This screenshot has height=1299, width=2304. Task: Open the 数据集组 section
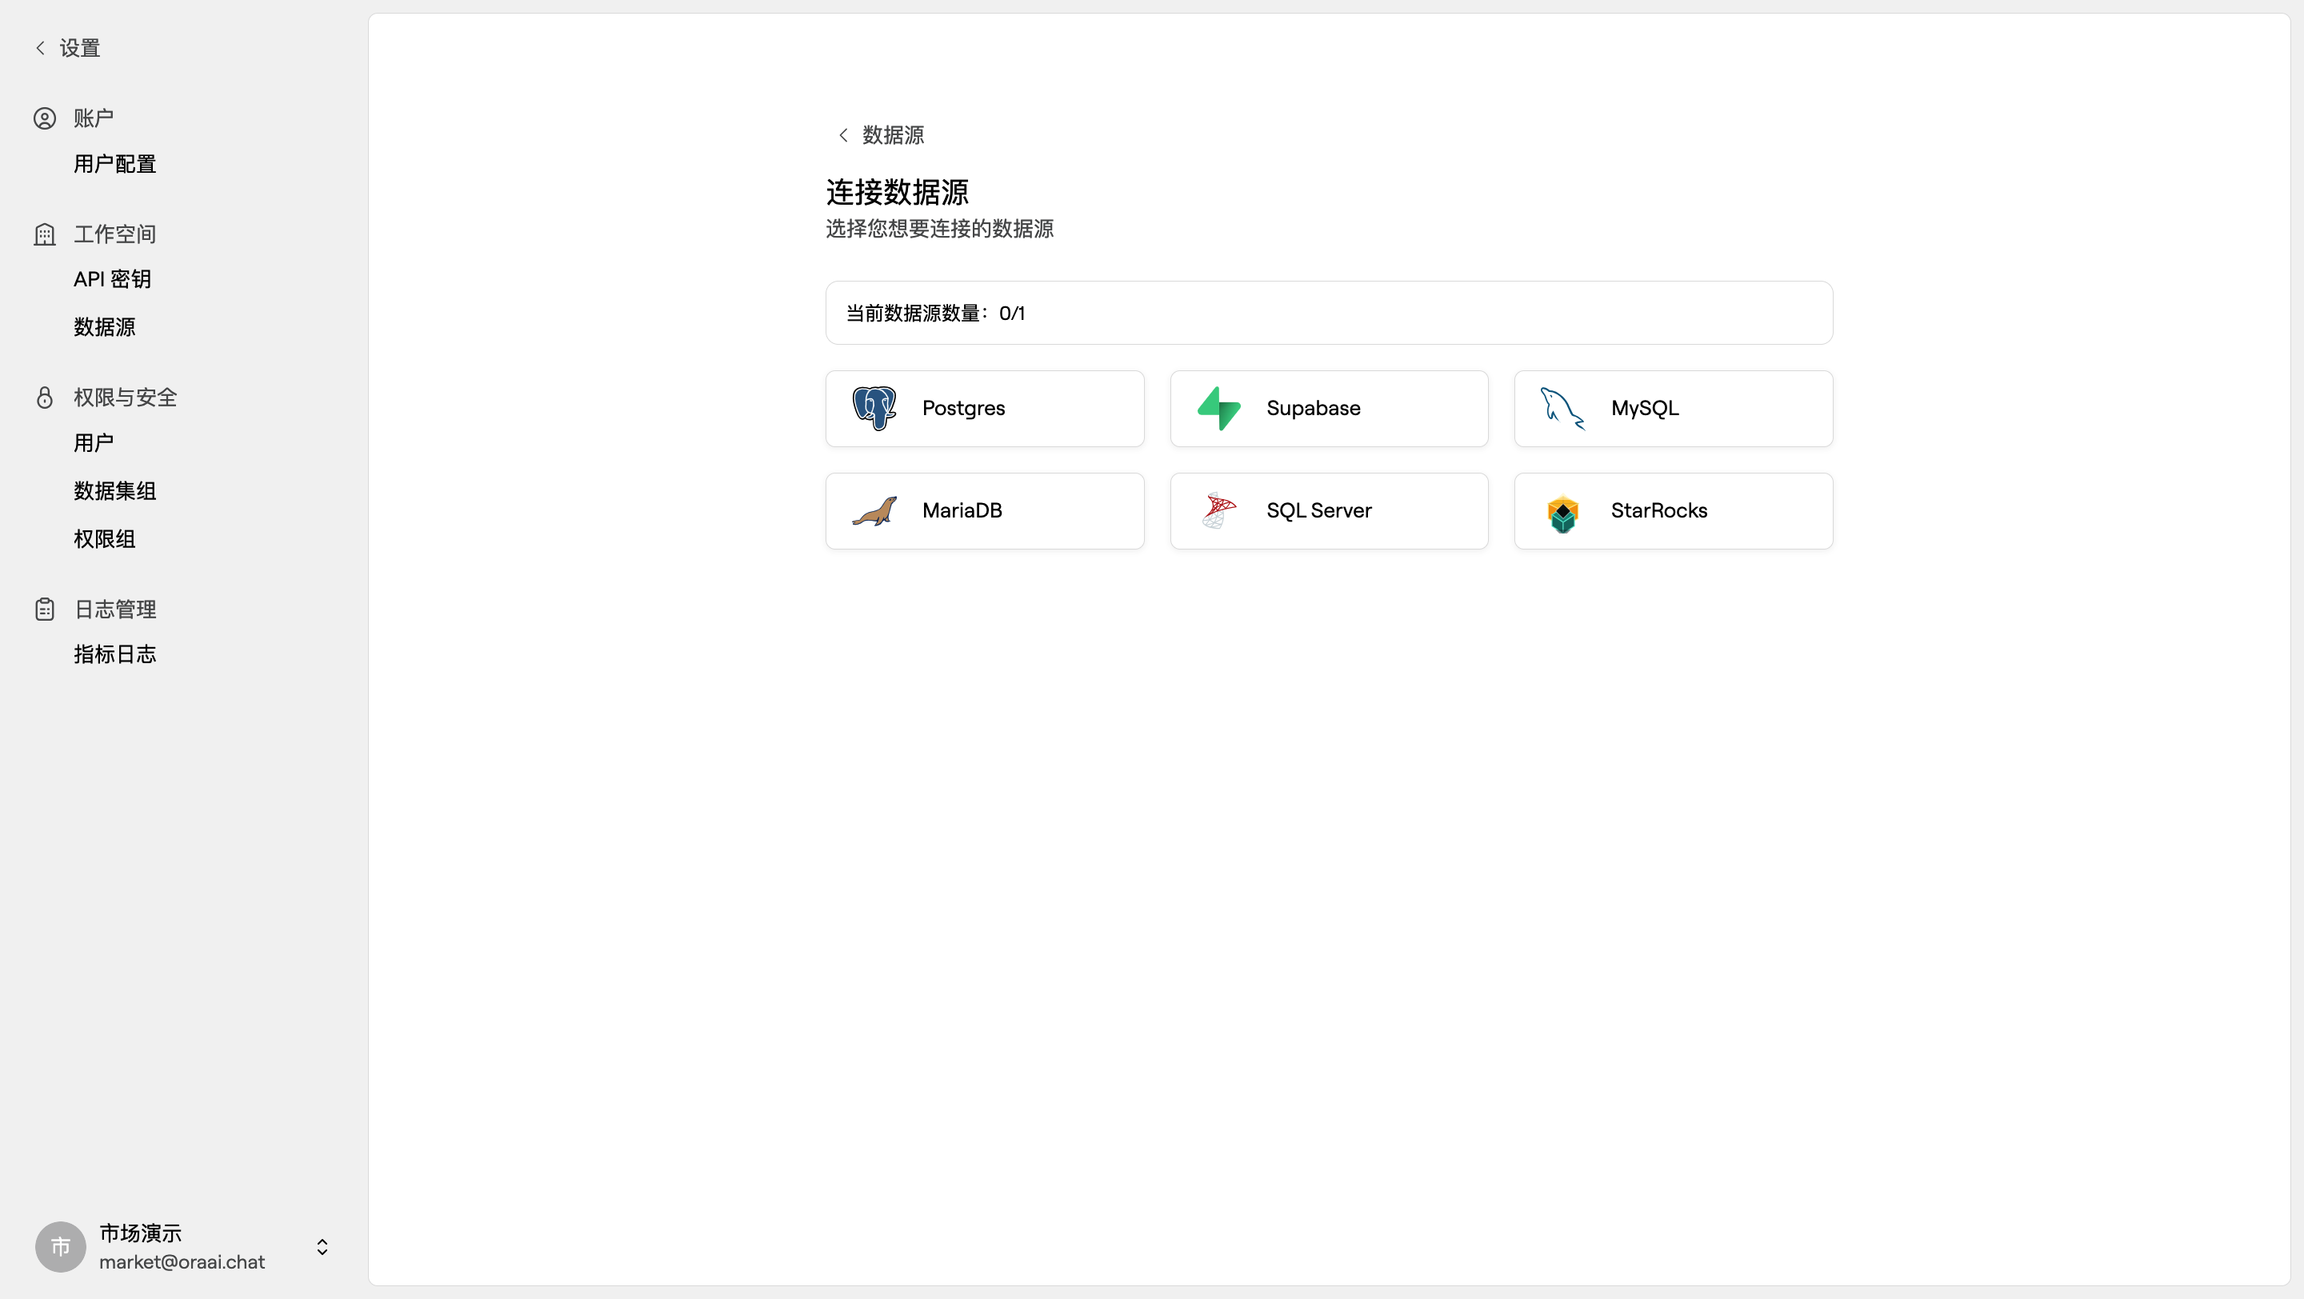[114, 490]
